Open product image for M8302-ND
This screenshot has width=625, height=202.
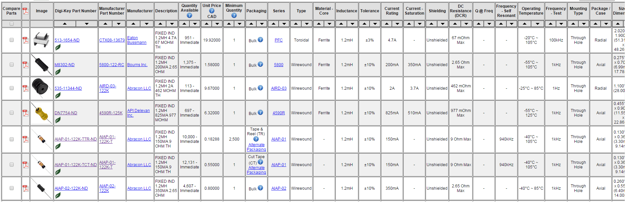click(42, 64)
